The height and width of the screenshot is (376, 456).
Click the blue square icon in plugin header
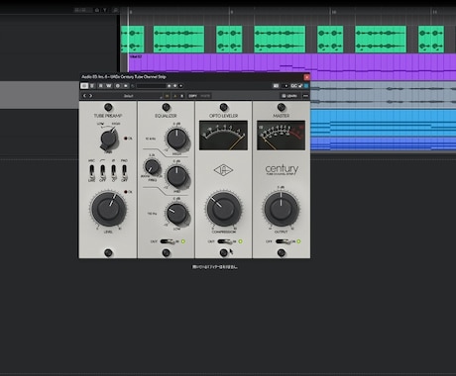click(x=306, y=86)
